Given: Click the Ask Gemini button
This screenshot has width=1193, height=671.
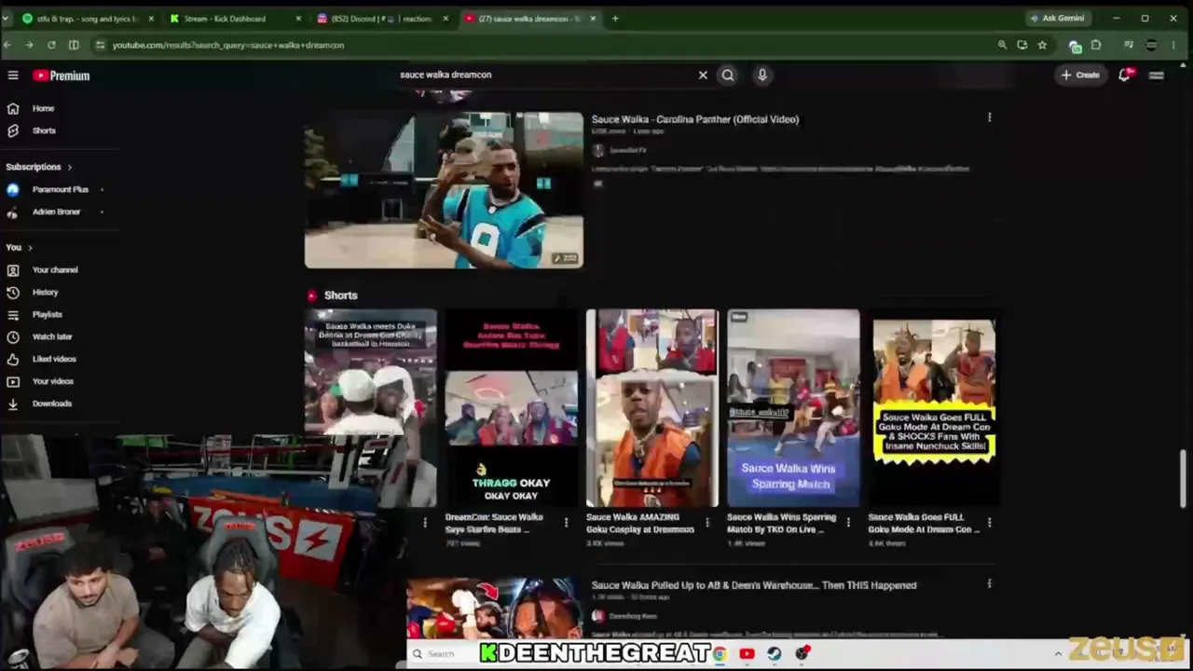Looking at the screenshot, I should pos(1057,18).
